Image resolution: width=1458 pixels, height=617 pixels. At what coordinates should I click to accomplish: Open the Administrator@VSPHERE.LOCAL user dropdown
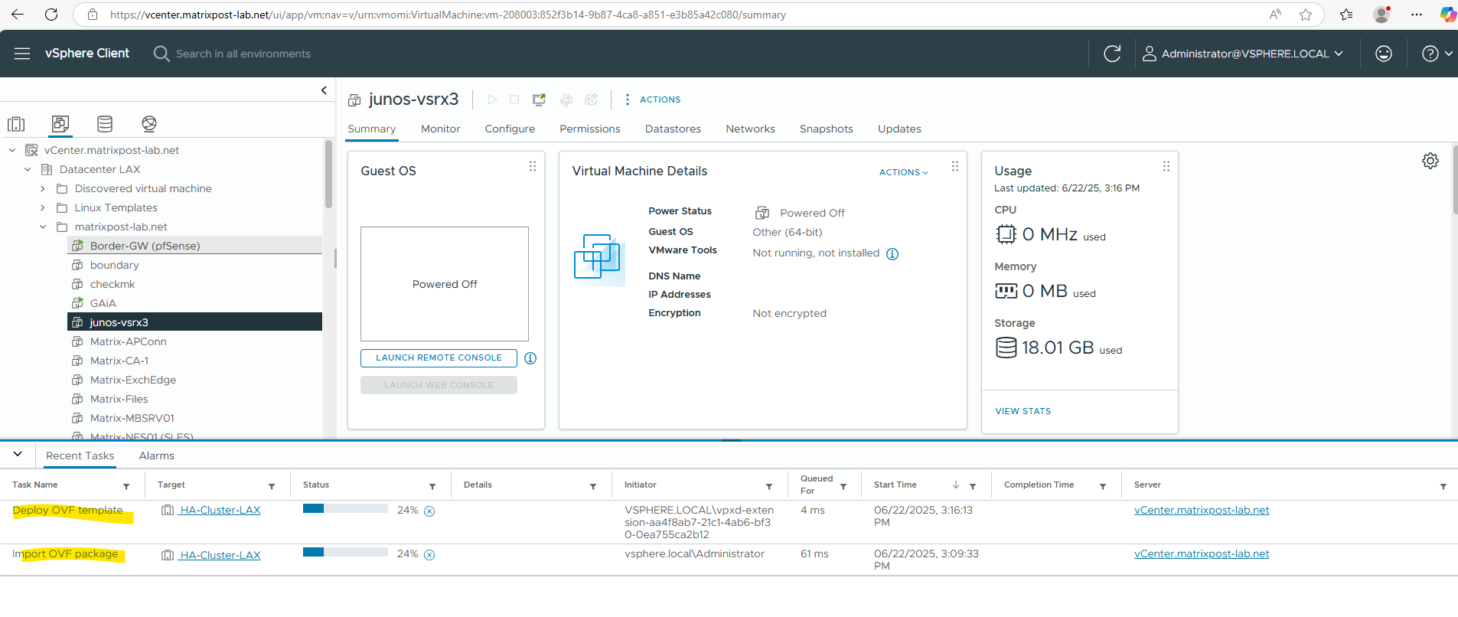(1243, 54)
